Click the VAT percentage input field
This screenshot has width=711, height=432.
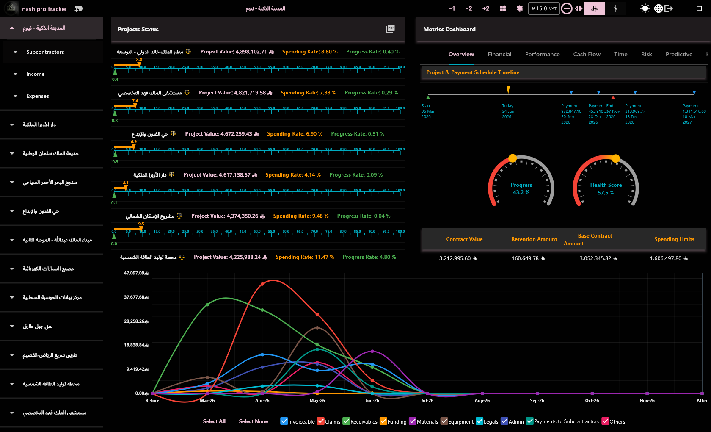point(544,8)
